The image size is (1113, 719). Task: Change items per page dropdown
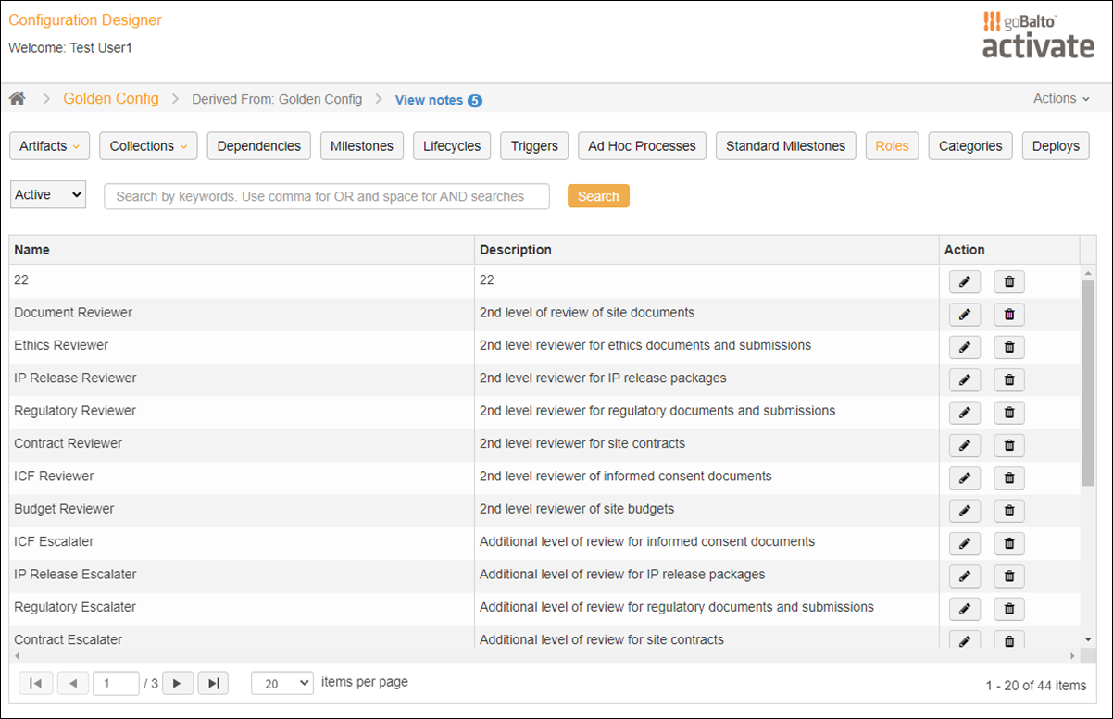pyautogui.click(x=282, y=683)
